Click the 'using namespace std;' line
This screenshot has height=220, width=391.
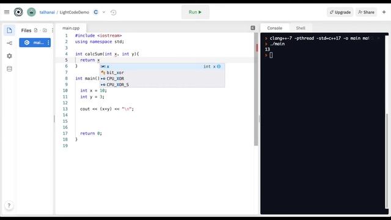pos(100,42)
